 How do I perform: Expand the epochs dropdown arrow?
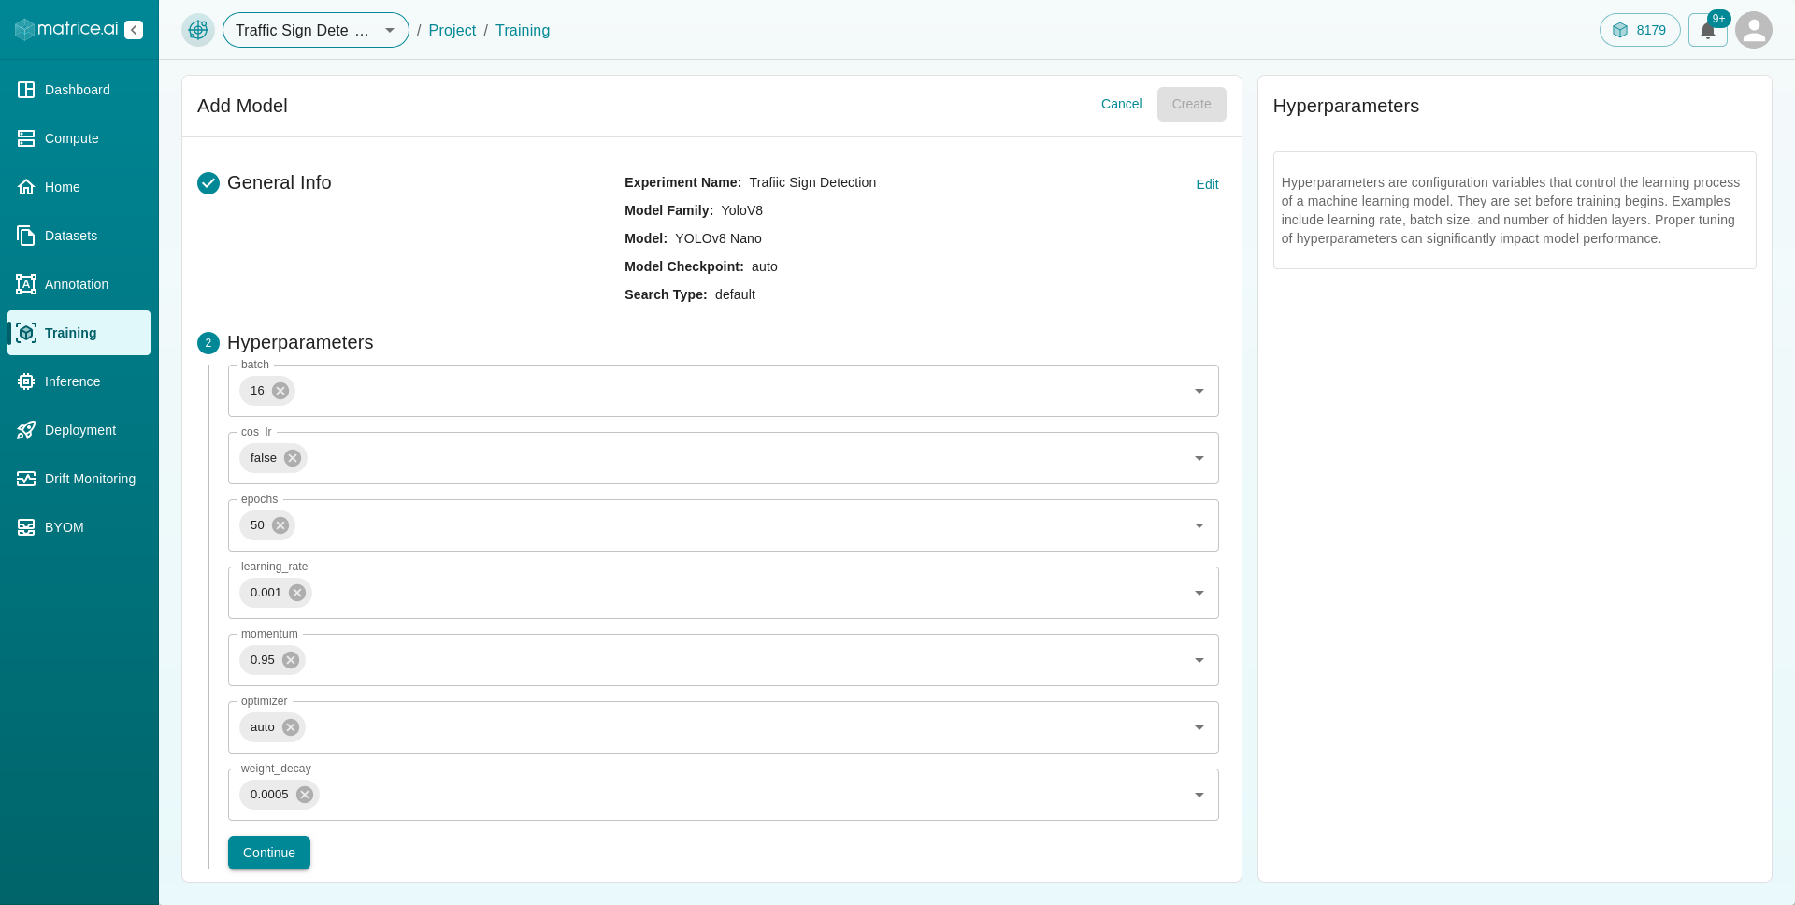[x=1199, y=525]
